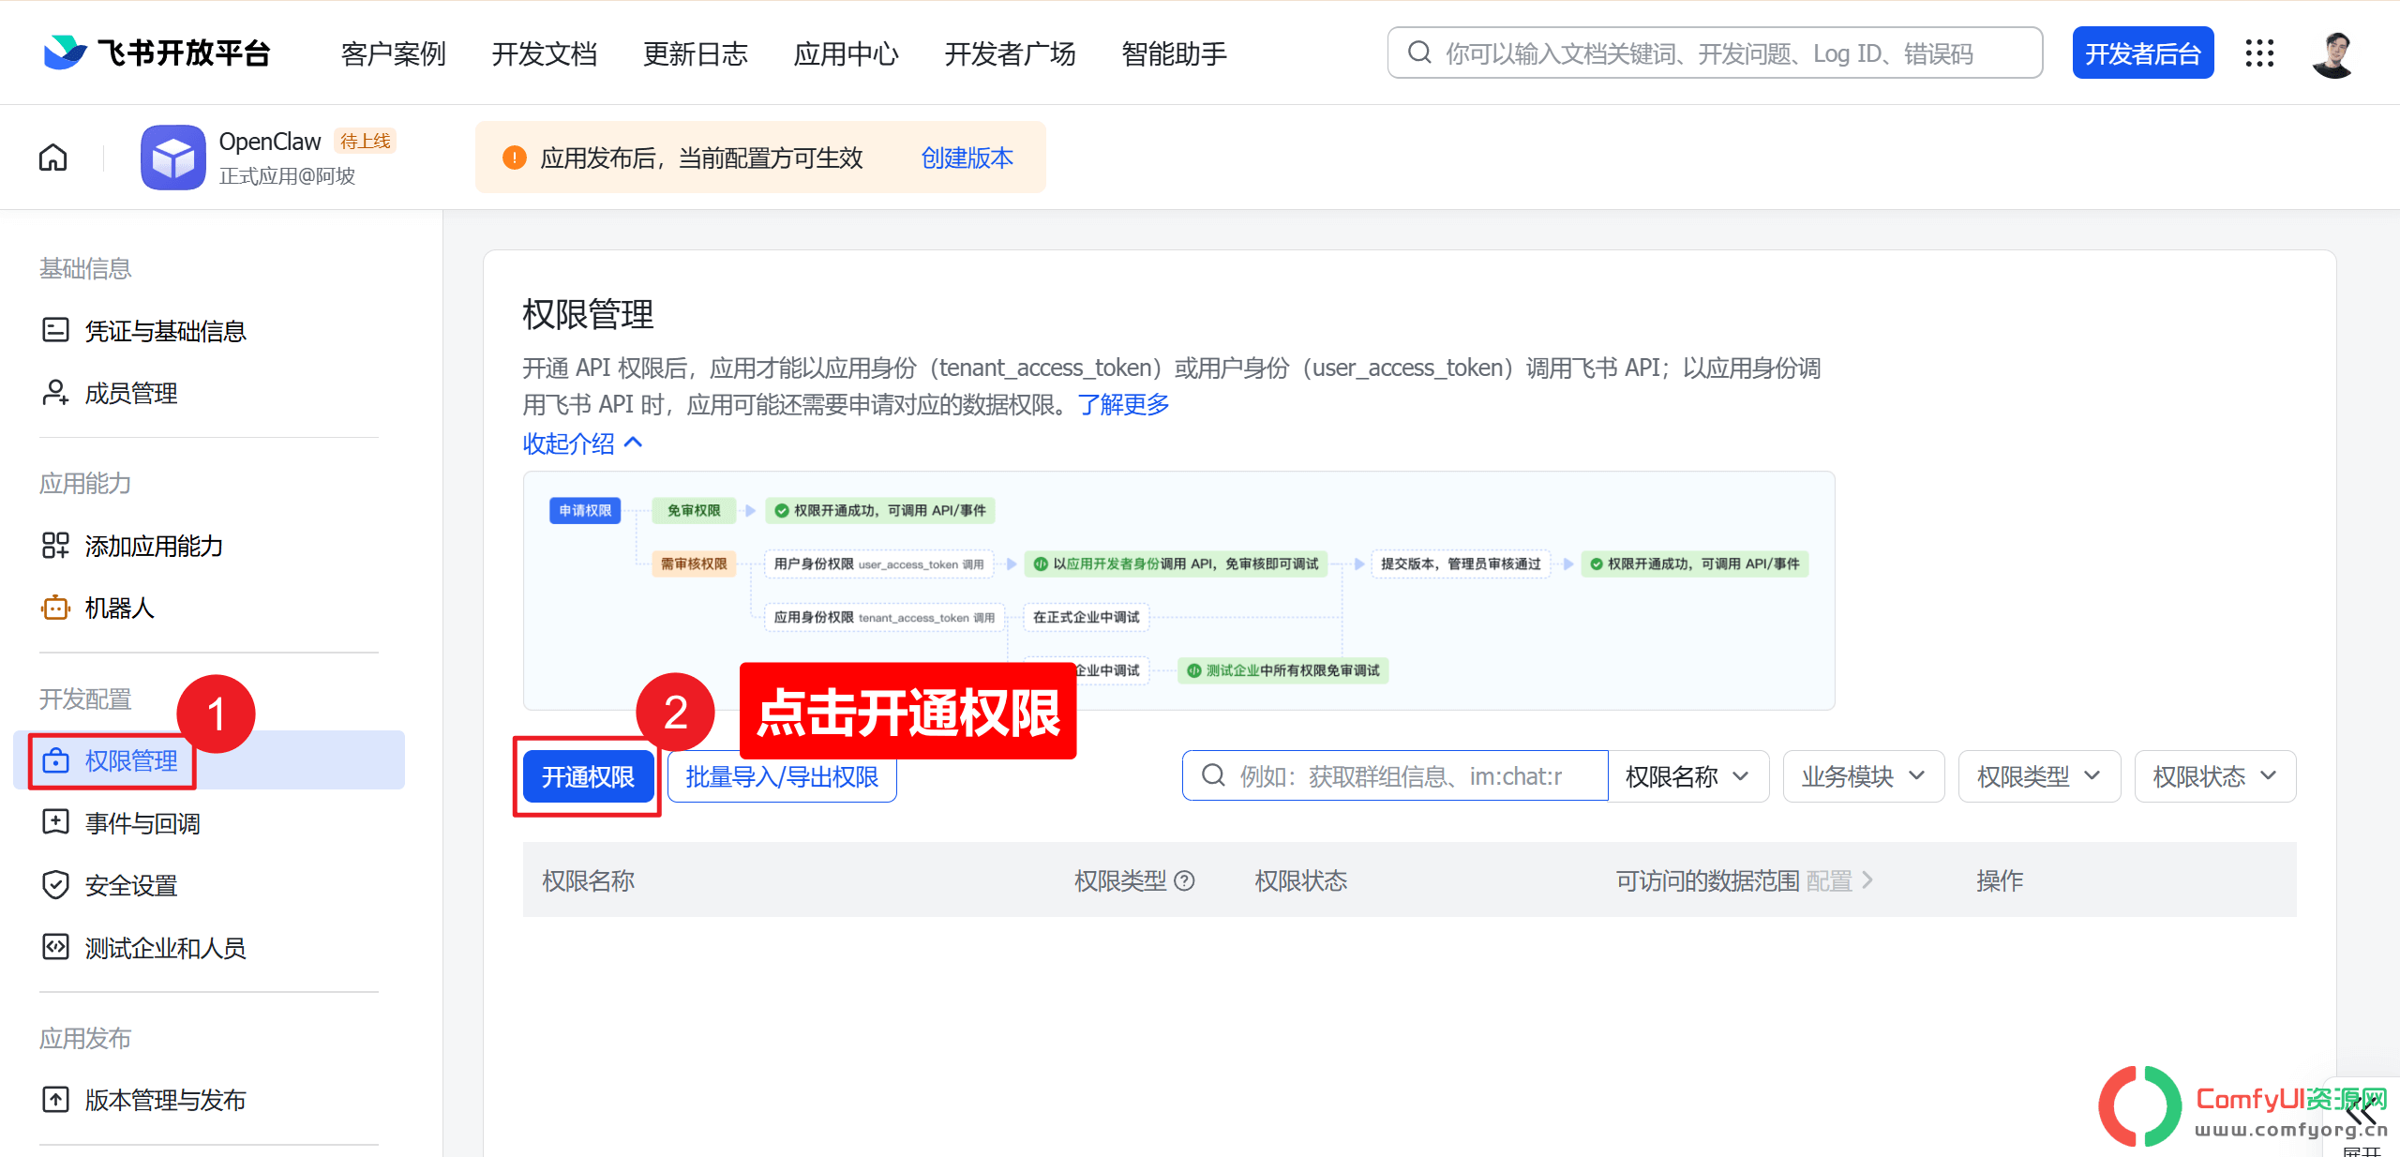This screenshot has height=1157, width=2400.
Task: Open 事件与回调 in sidebar
Action: (121, 822)
